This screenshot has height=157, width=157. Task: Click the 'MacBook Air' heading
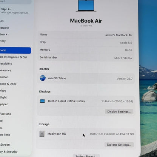[86, 21]
